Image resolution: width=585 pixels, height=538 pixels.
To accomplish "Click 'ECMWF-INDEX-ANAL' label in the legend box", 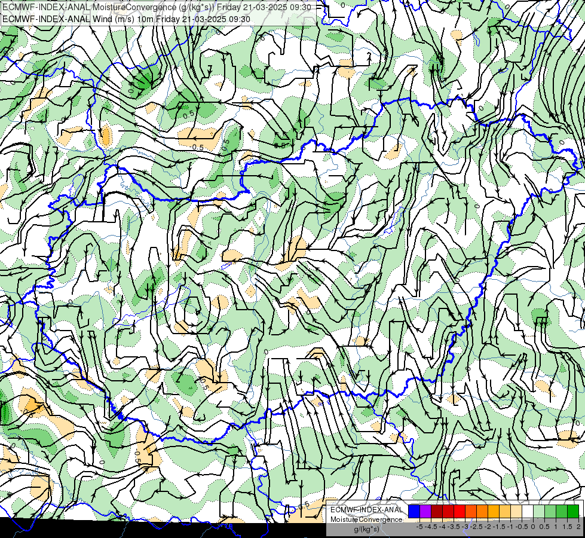I will click(x=366, y=510).
